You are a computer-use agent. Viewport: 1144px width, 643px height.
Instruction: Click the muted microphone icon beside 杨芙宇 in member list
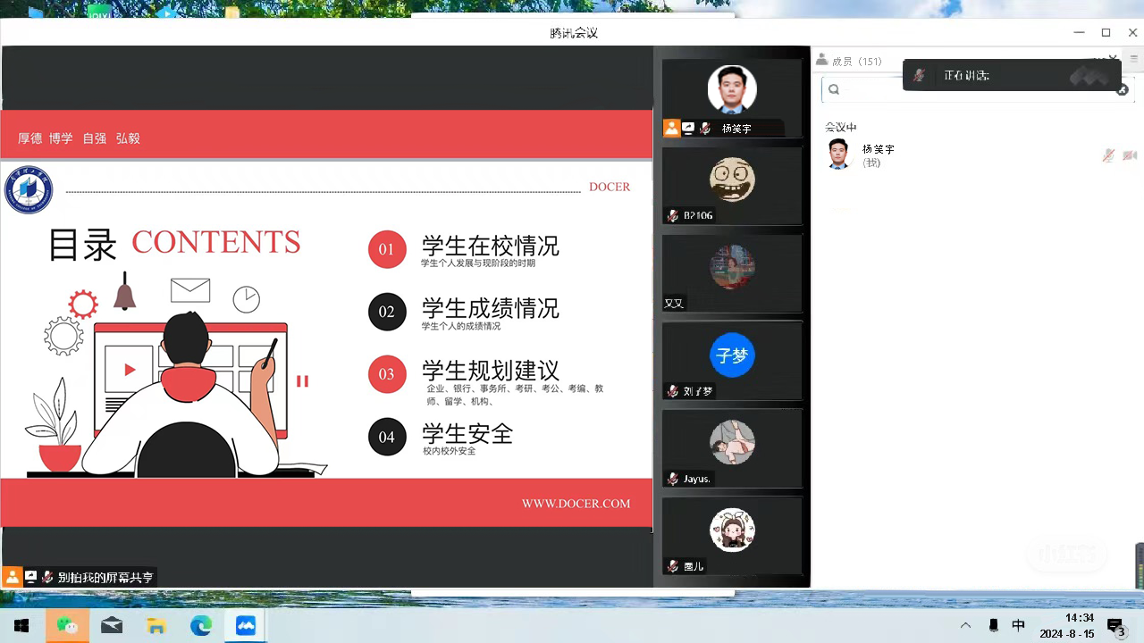1108,155
